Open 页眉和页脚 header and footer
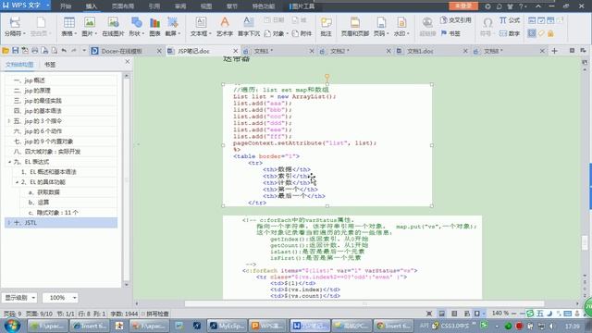 tap(355, 27)
